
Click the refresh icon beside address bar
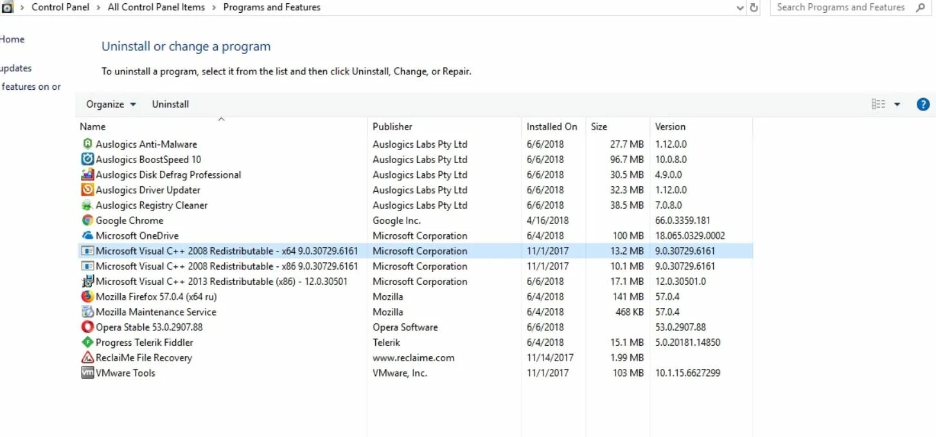(x=754, y=8)
